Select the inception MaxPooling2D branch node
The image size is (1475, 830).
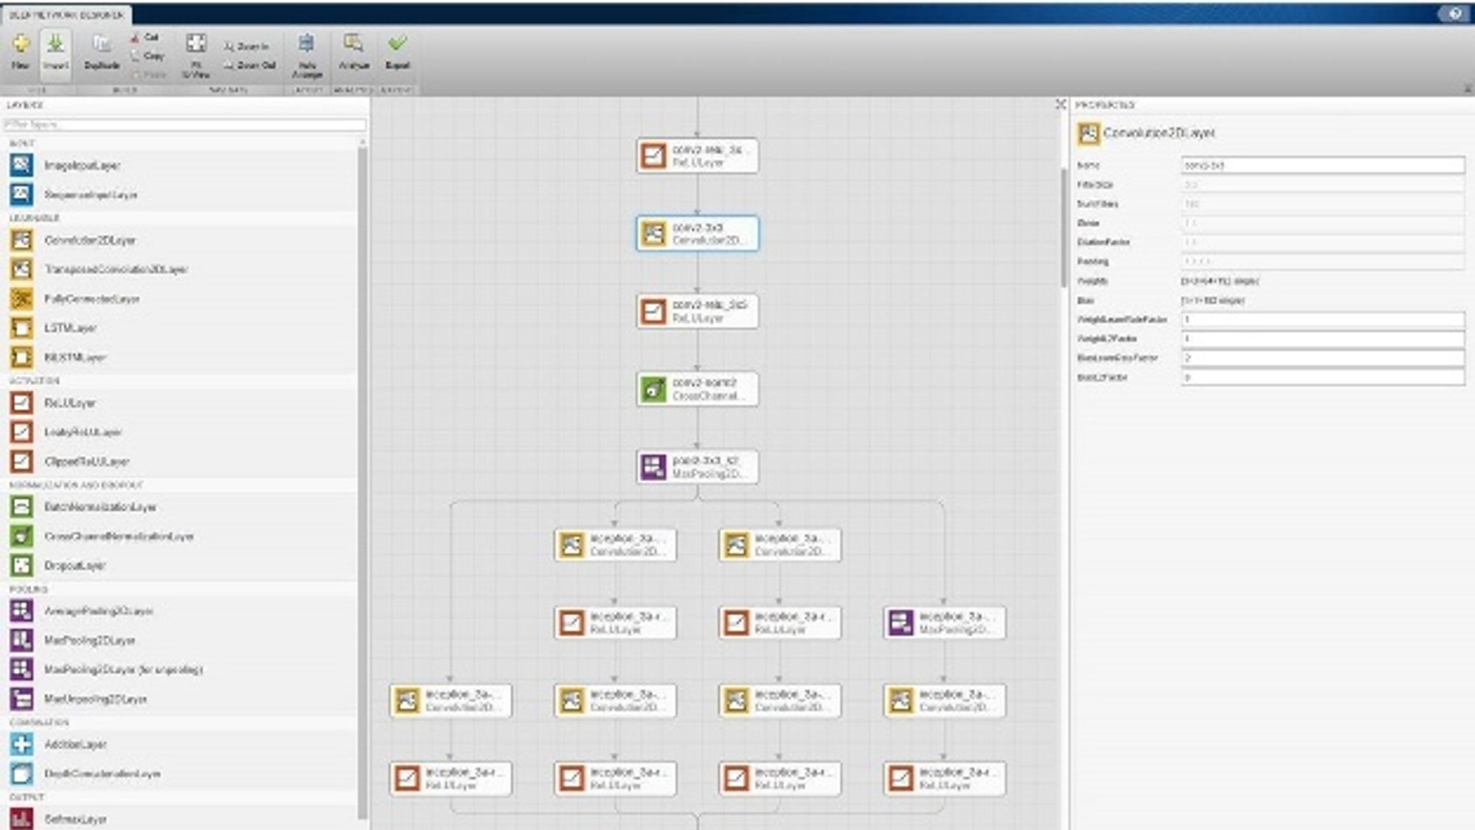(945, 623)
